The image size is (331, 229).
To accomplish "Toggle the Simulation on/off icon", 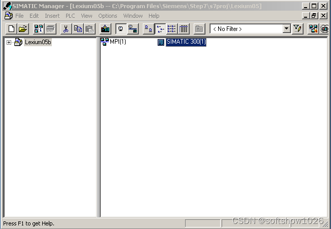I will coord(325,29).
